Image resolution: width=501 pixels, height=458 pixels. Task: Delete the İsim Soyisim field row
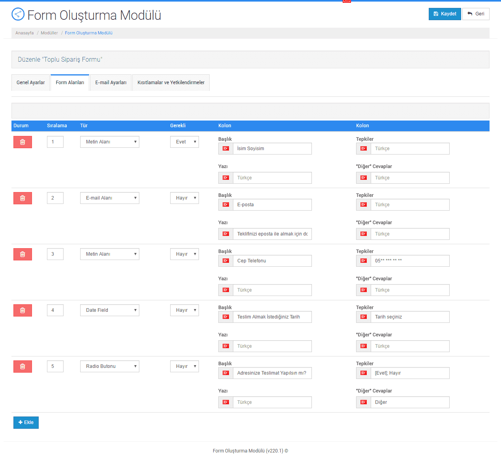click(x=23, y=142)
